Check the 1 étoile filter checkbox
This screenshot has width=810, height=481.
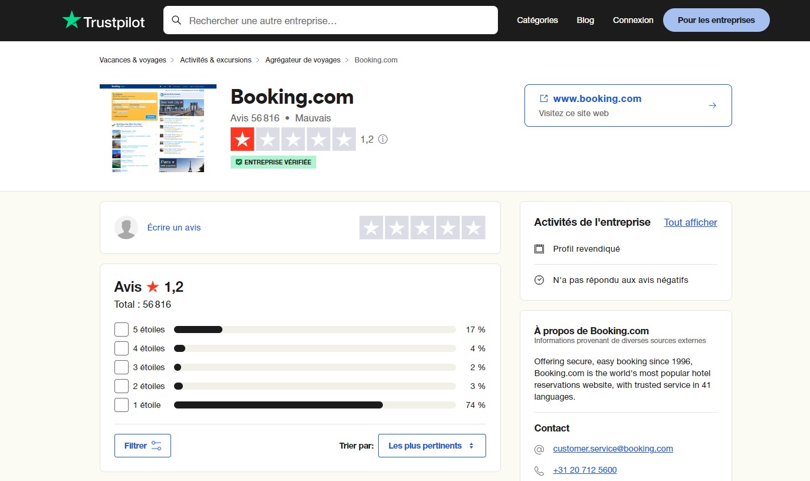pos(122,405)
